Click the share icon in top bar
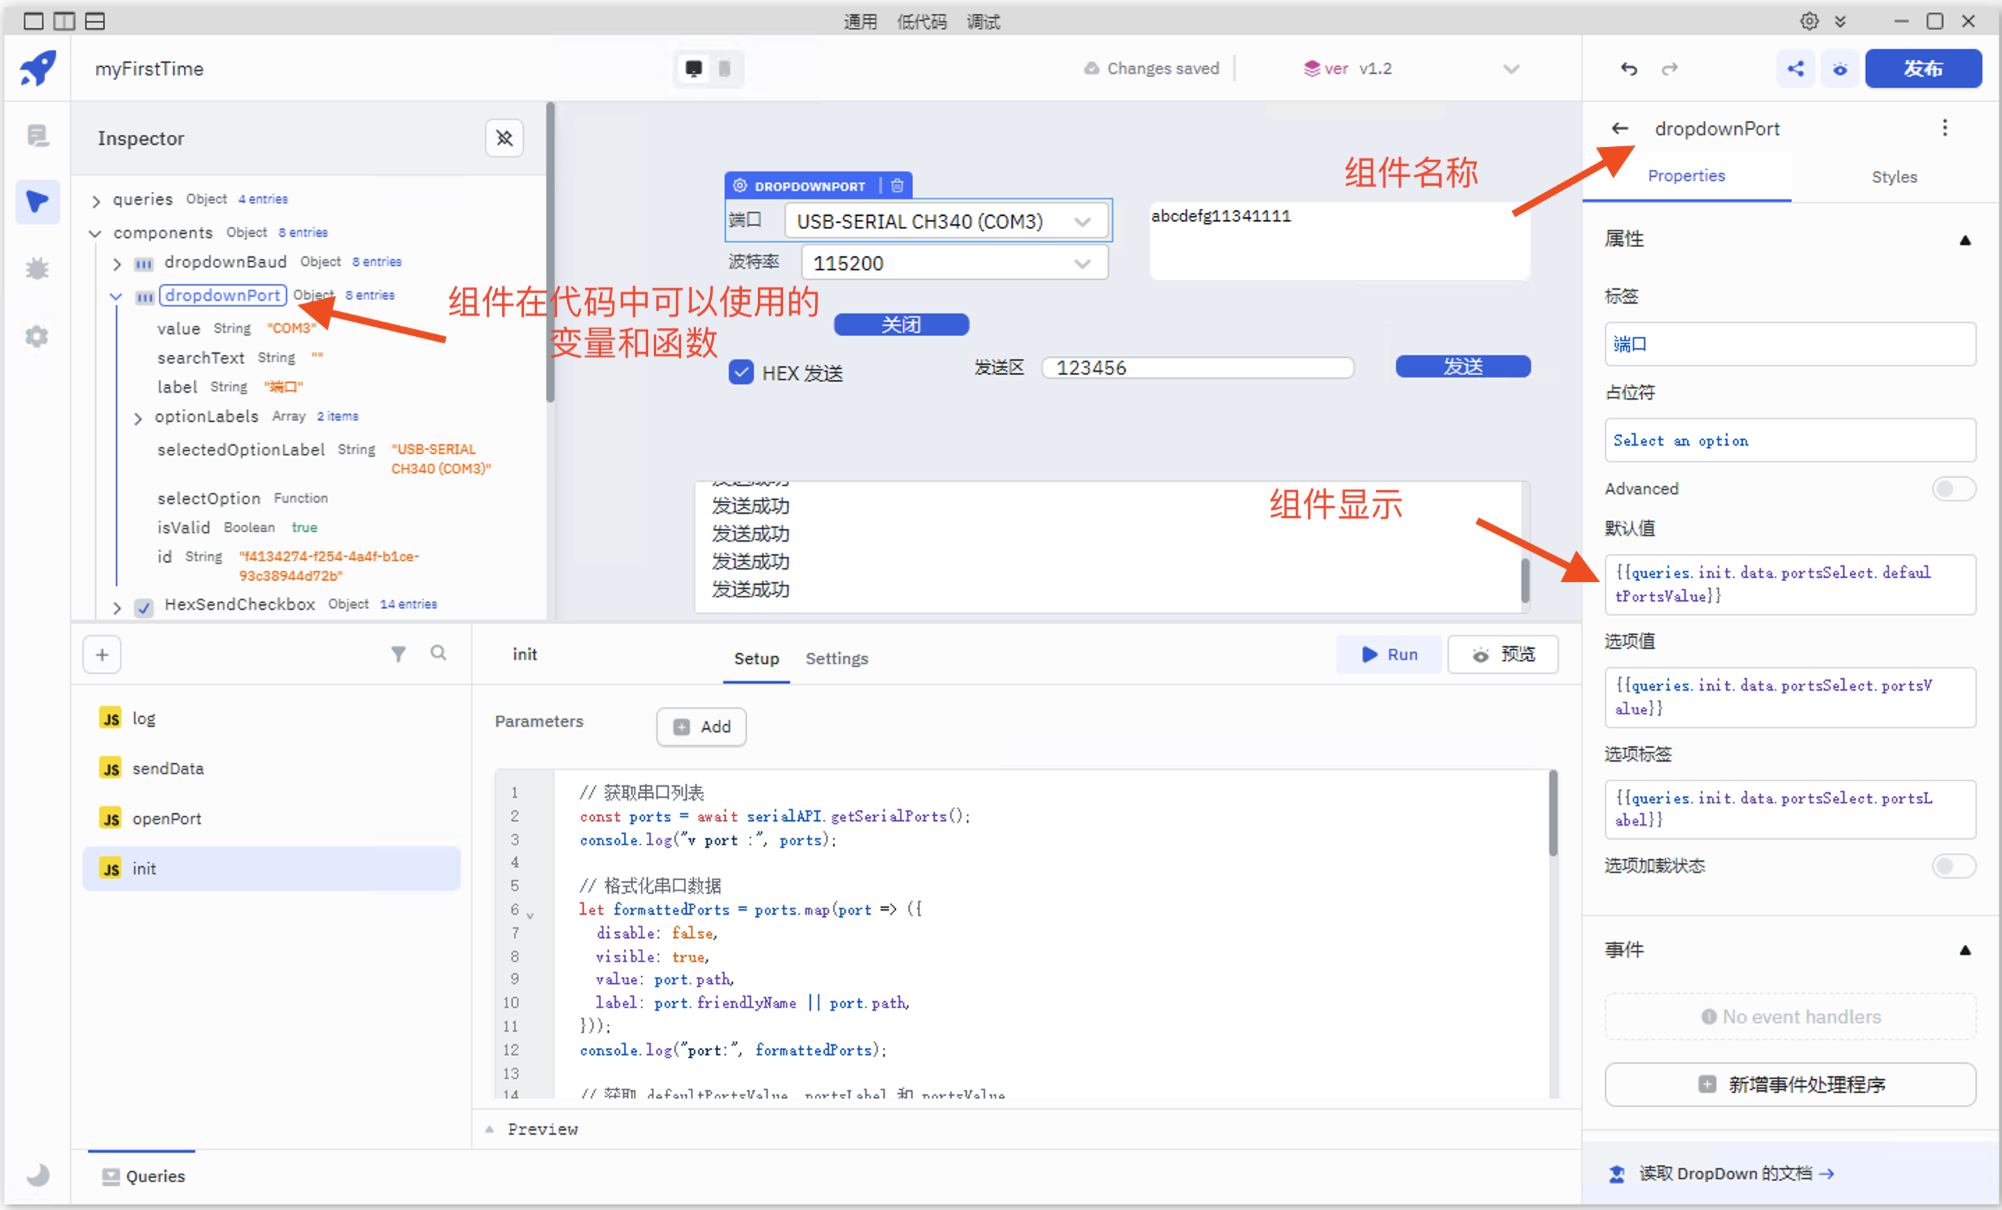Viewport: 2002px width, 1210px height. point(1795,68)
